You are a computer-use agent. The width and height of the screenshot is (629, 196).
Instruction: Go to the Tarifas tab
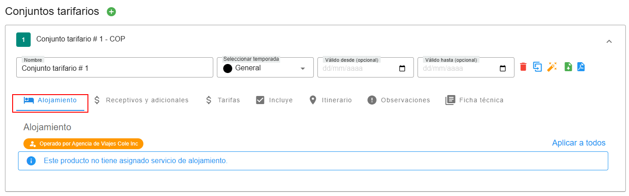pyautogui.click(x=222, y=100)
